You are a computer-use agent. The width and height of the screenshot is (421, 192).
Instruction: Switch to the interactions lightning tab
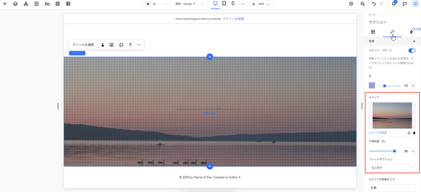click(x=411, y=32)
